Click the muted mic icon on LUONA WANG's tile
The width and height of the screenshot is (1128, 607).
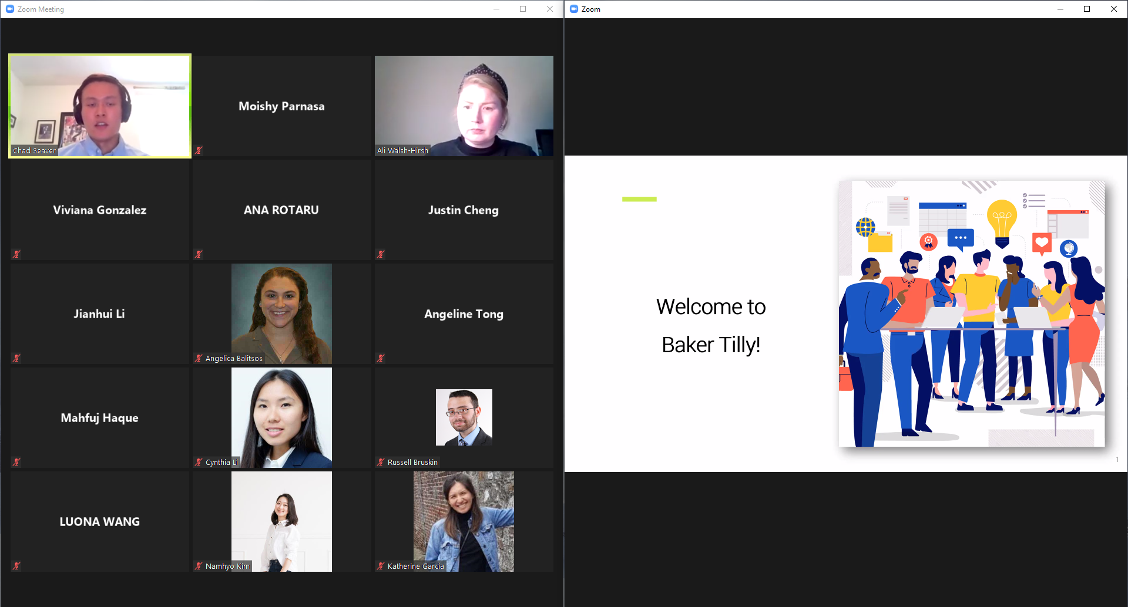coord(16,566)
